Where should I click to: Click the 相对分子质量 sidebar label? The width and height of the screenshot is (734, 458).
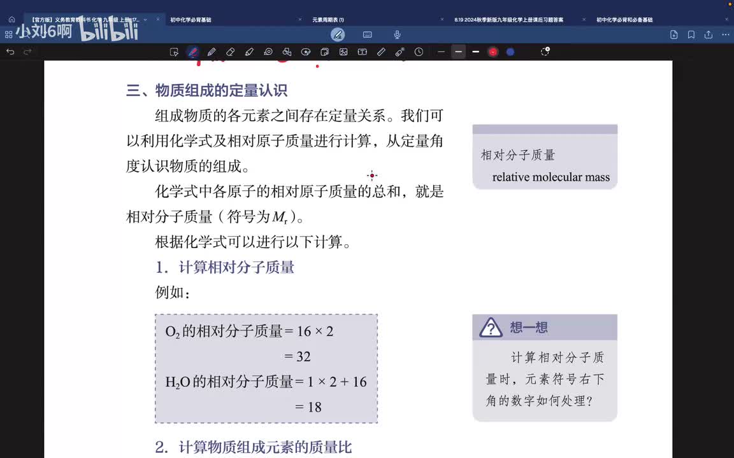(518, 155)
